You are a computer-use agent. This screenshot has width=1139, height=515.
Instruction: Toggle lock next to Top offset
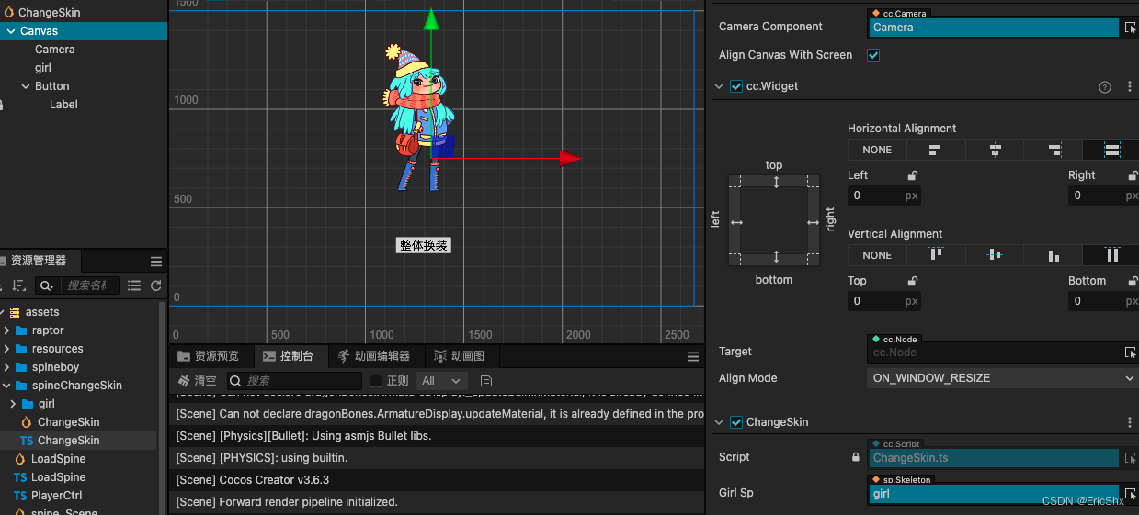tap(912, 281)
